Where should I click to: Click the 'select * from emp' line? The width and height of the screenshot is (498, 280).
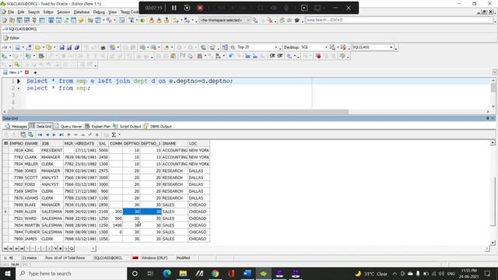58,88
